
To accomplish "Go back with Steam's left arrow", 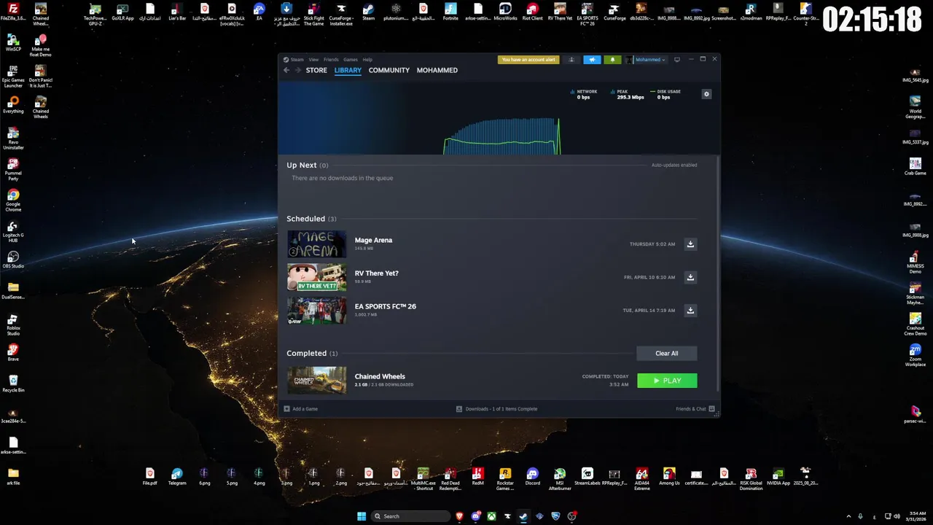I will tap(286, 70).
